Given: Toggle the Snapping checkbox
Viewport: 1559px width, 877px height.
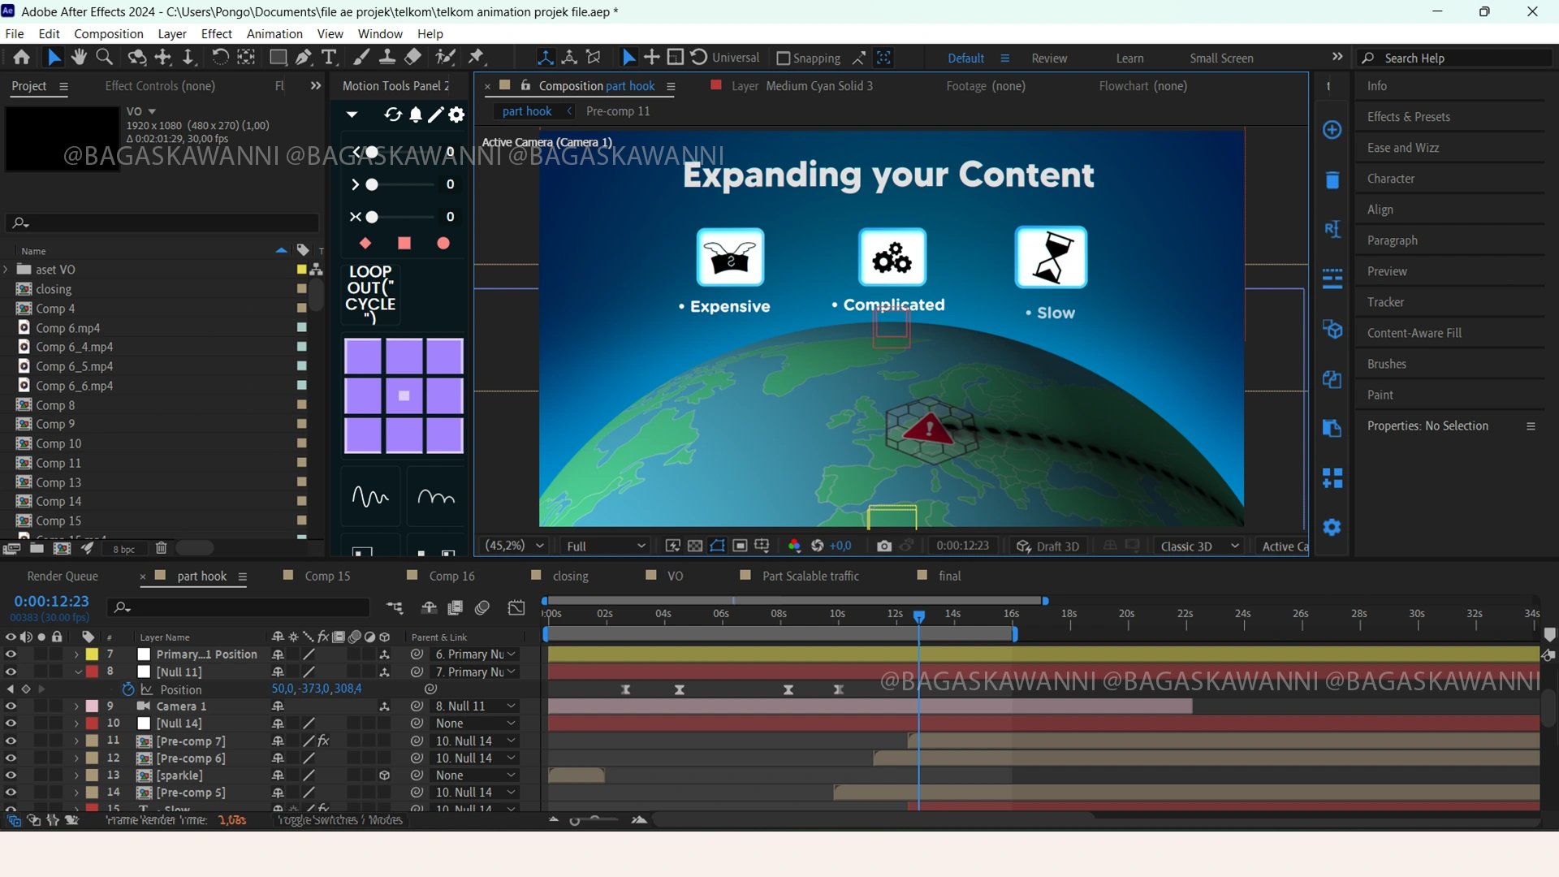Looking at the screenshot, I should click(x=784, y=58).
